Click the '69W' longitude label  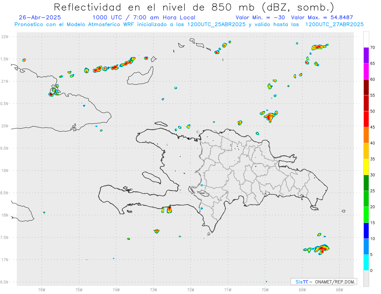coord(302,290)
